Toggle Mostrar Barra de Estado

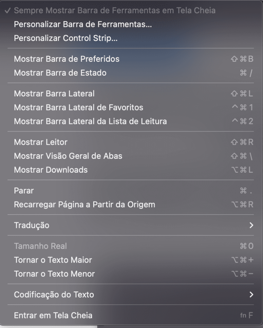[x=60, y=73]
